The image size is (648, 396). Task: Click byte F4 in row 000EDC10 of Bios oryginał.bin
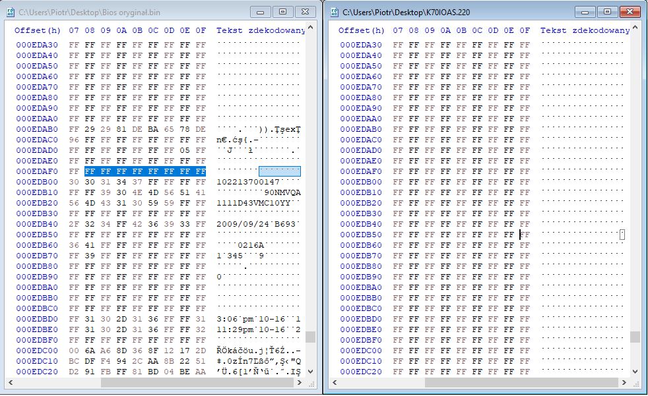coord(106,361)
